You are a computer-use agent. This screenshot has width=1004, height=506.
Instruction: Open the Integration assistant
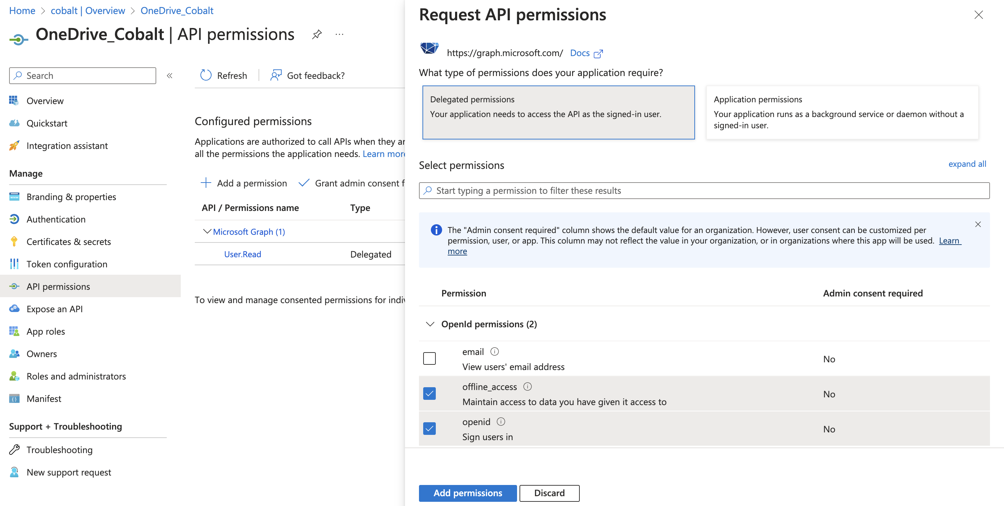click(x=67, y=145)
